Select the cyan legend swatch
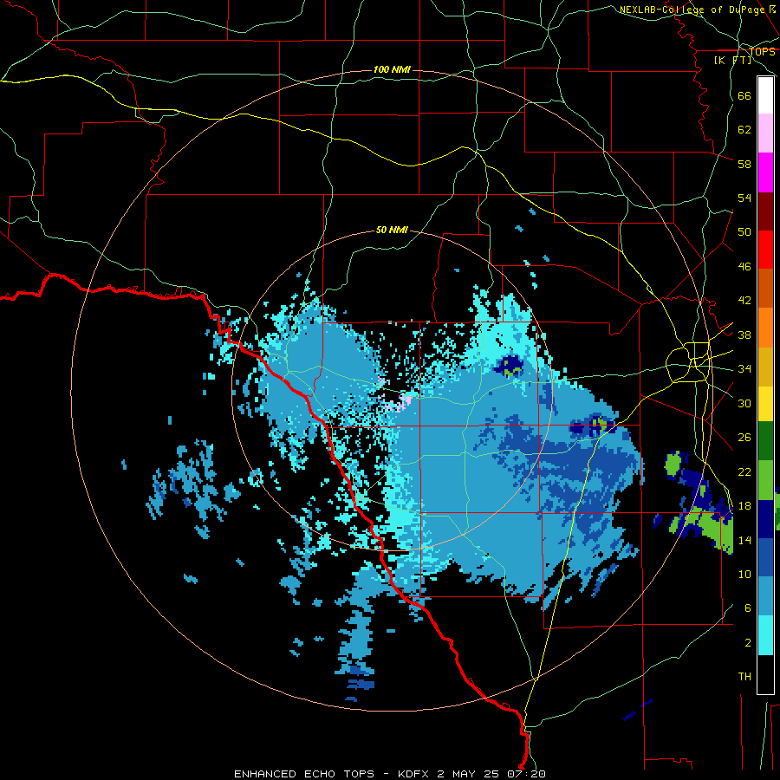The height and width of the screenshot is (780, 780). 765,636
